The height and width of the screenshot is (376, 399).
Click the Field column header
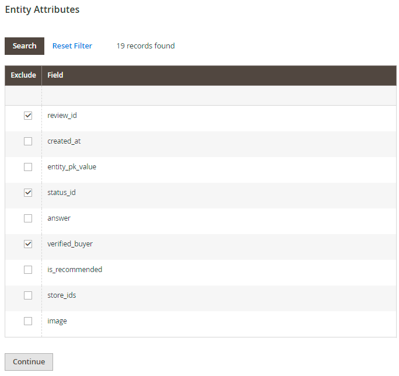[55, 75]
